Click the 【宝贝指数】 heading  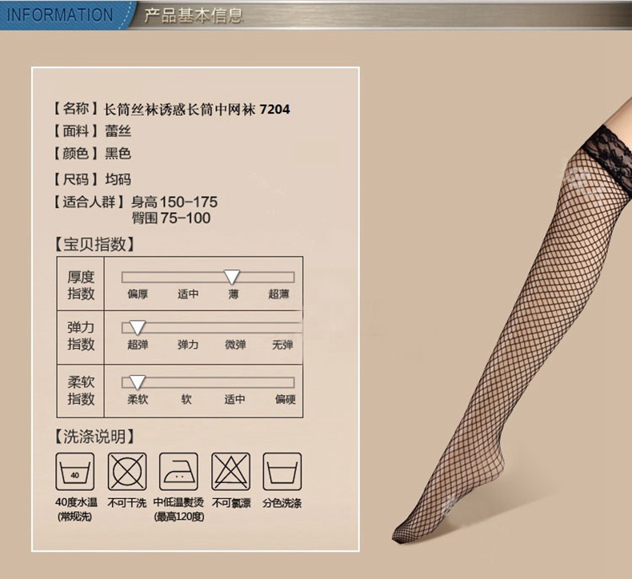pyautogui.click(x=94, y=244)
